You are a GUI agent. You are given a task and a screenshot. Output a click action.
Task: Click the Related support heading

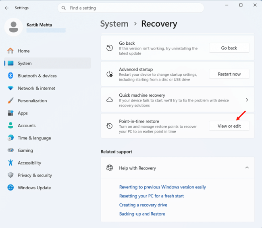tap(116, 152)
